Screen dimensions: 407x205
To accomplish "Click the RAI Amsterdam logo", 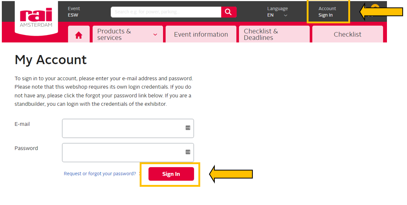I will tap(36, 17).
